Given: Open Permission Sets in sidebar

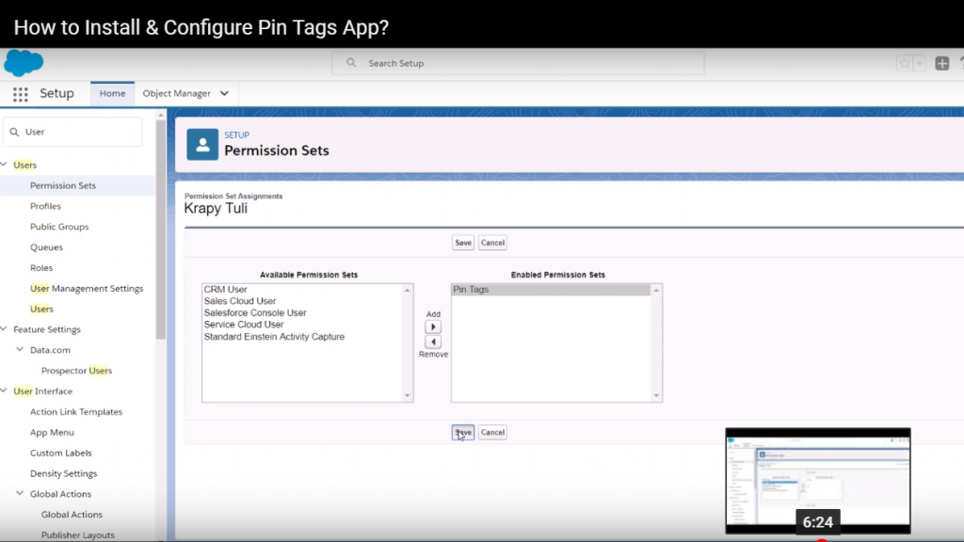Looking at the screenshot, I should (x=63, y=185).
